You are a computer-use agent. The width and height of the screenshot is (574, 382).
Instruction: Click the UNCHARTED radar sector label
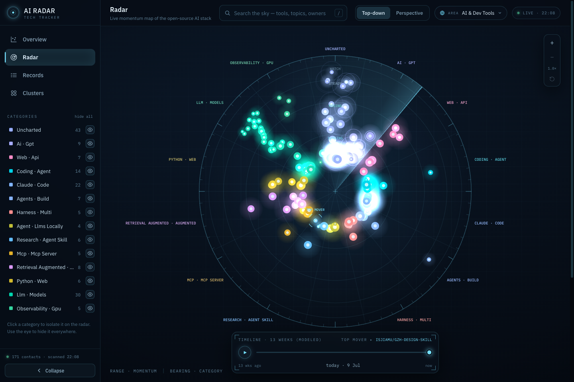[335, 49]
